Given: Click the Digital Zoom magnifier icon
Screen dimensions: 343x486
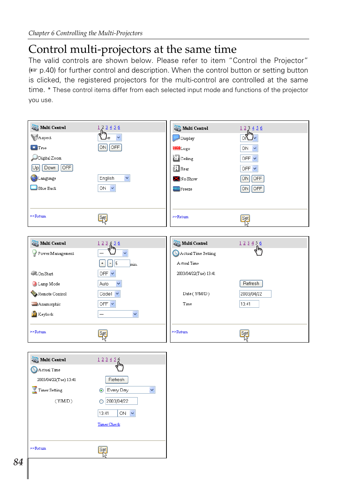Looking at the screenshot, I should (34, 157).
